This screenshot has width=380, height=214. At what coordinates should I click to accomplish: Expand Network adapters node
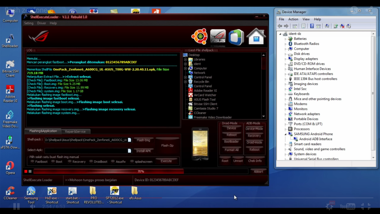pyautogui.click(x=285, y=114)
